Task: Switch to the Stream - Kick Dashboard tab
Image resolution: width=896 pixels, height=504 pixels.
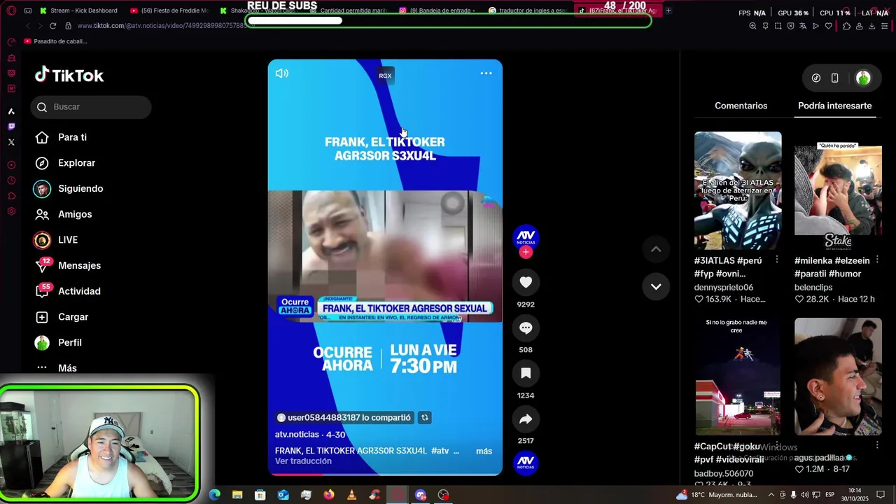Action: 78,10
